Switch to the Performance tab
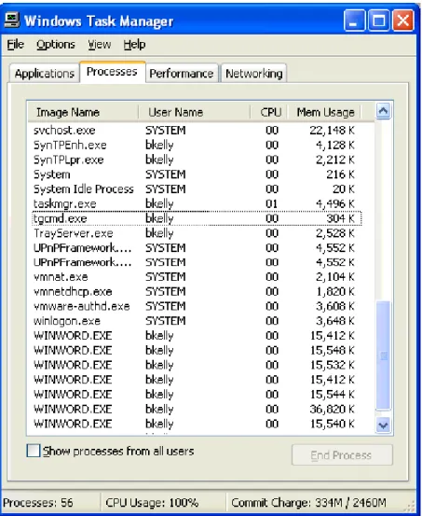 [x=182, y=73]
